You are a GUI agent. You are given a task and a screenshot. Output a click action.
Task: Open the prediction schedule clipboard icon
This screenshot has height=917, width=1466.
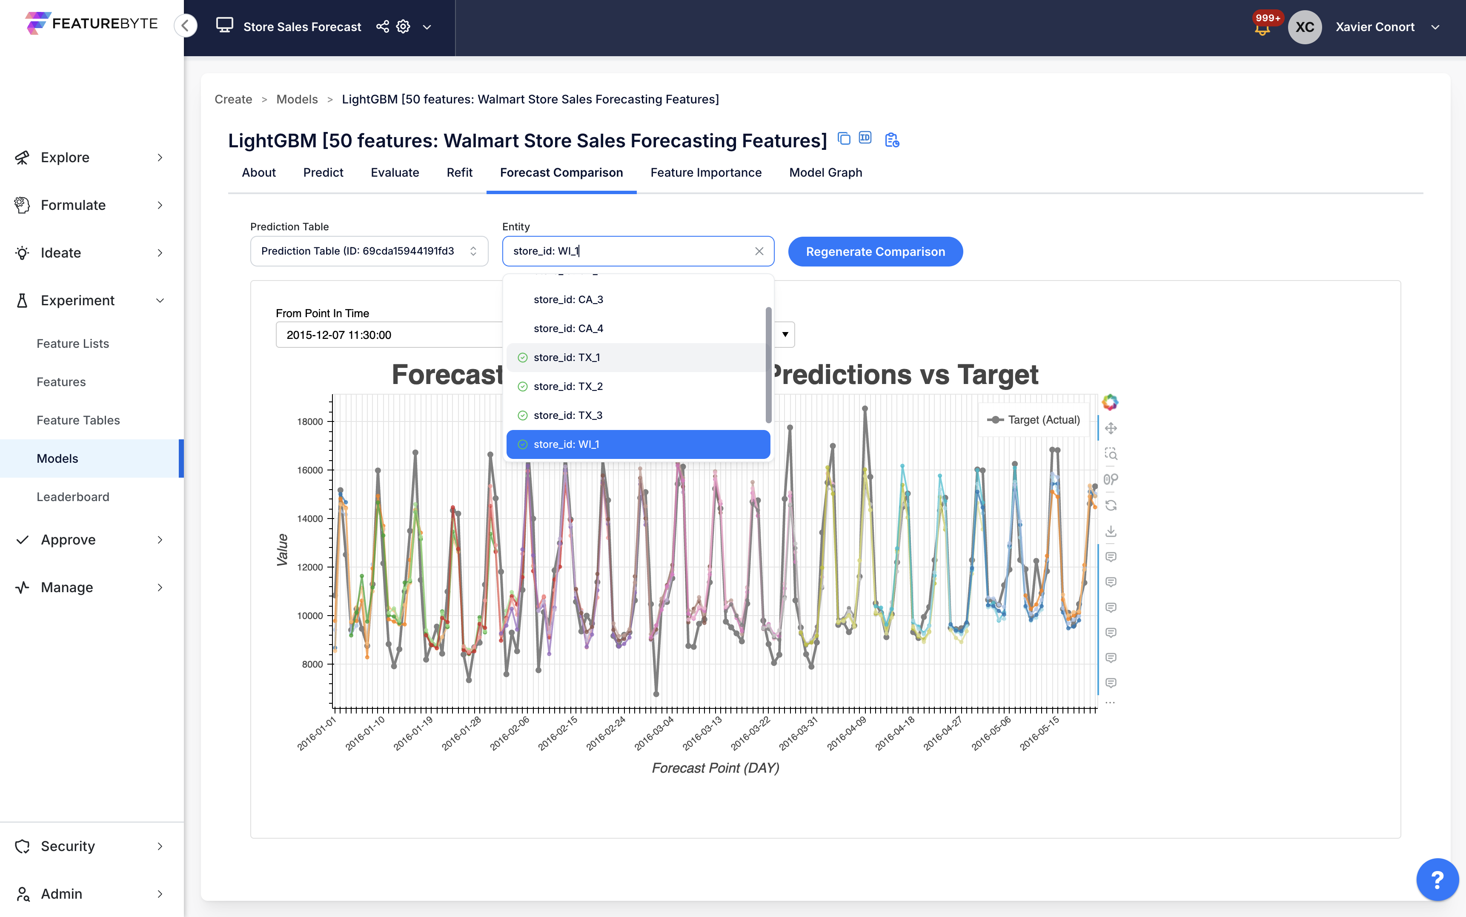[x=891, y=140]
